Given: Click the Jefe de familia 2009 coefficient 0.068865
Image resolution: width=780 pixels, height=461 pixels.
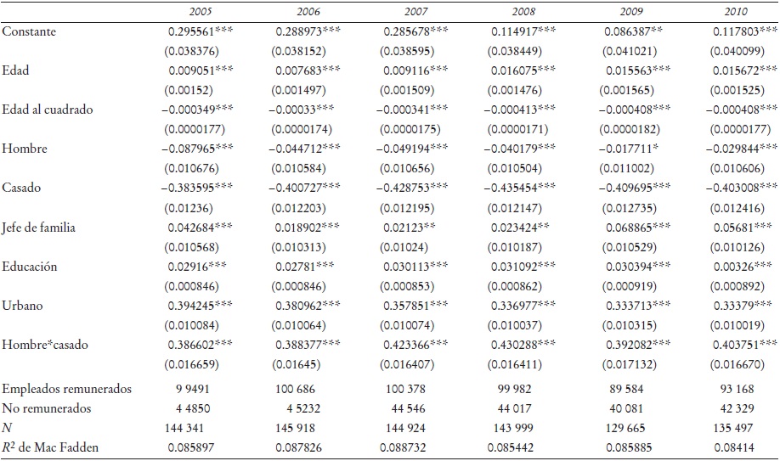Looking at the screenshot, I should click(x=636, y=227).
